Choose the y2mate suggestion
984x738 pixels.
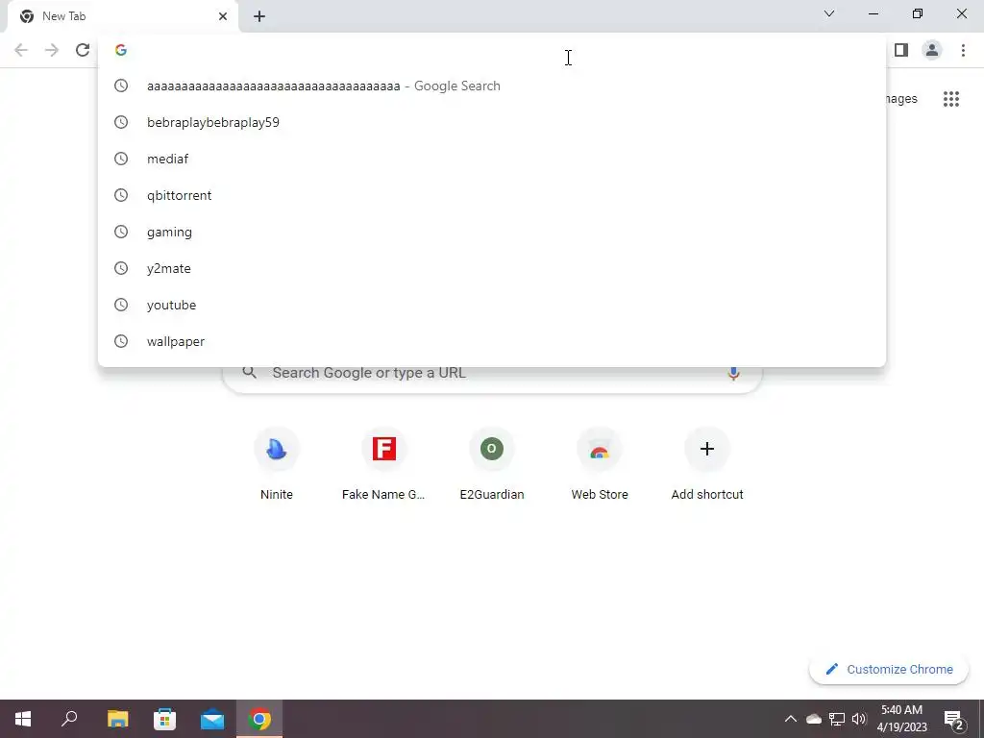click(492, 268)
